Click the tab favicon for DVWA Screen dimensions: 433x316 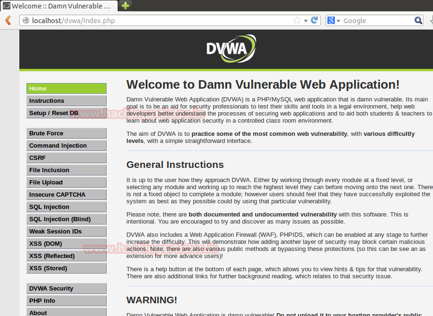click(x=7, y=6)
